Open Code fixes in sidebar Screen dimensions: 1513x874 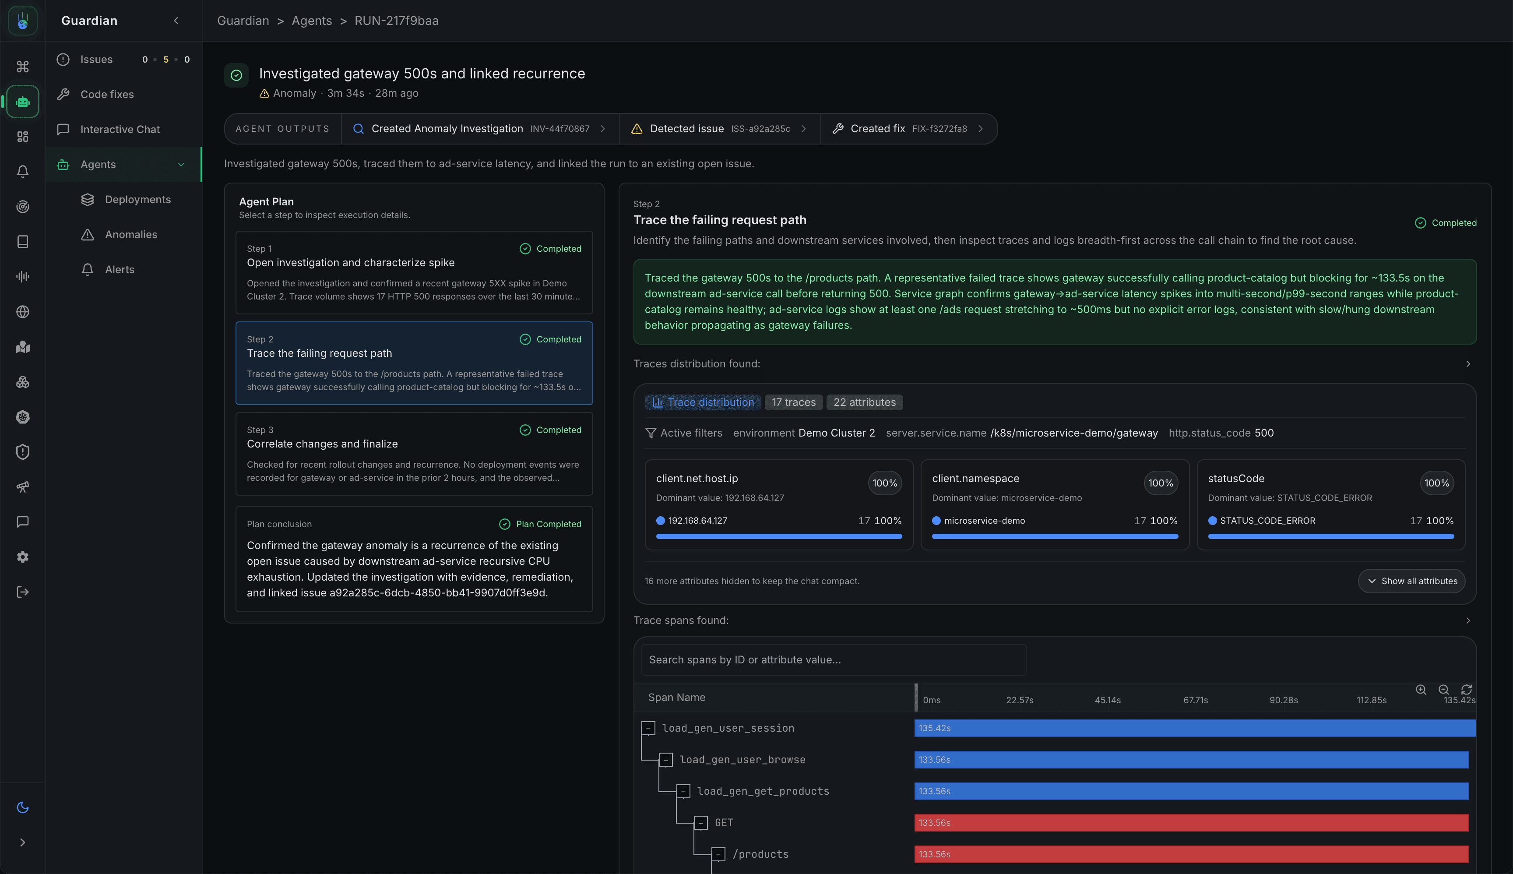point(107,94)
